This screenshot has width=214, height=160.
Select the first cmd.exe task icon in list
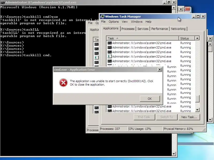click(x=109, y=43)
